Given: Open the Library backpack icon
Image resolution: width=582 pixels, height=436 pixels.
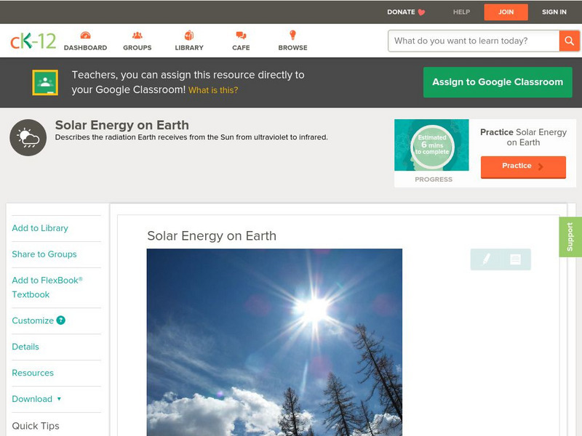Looking at the screenshot, I should [189, 35].
